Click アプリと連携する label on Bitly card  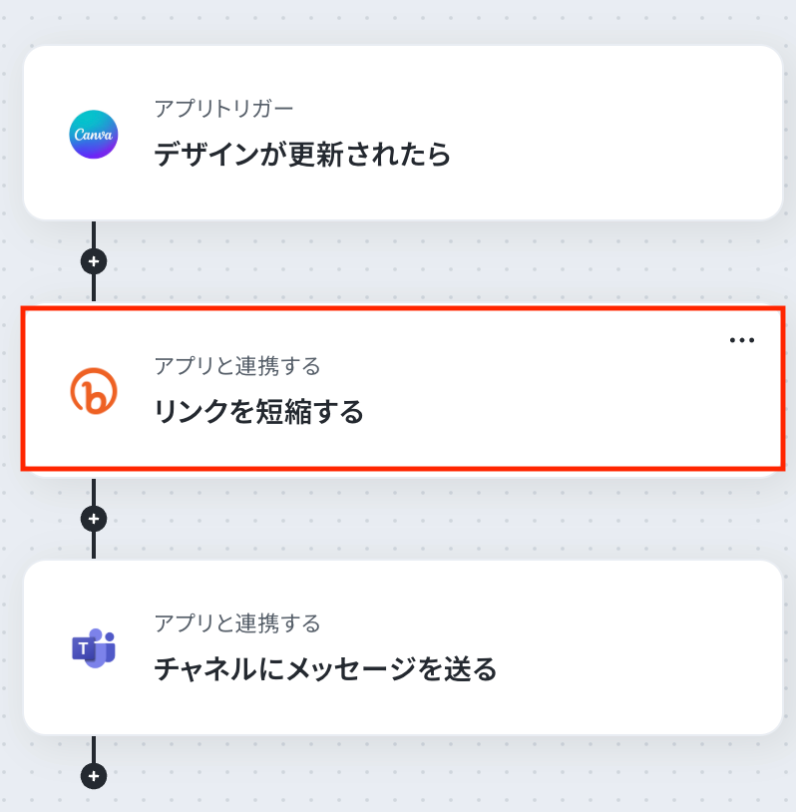236,366
